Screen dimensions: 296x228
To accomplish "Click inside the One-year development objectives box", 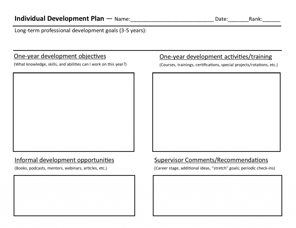I will click(x=73, y=112).
